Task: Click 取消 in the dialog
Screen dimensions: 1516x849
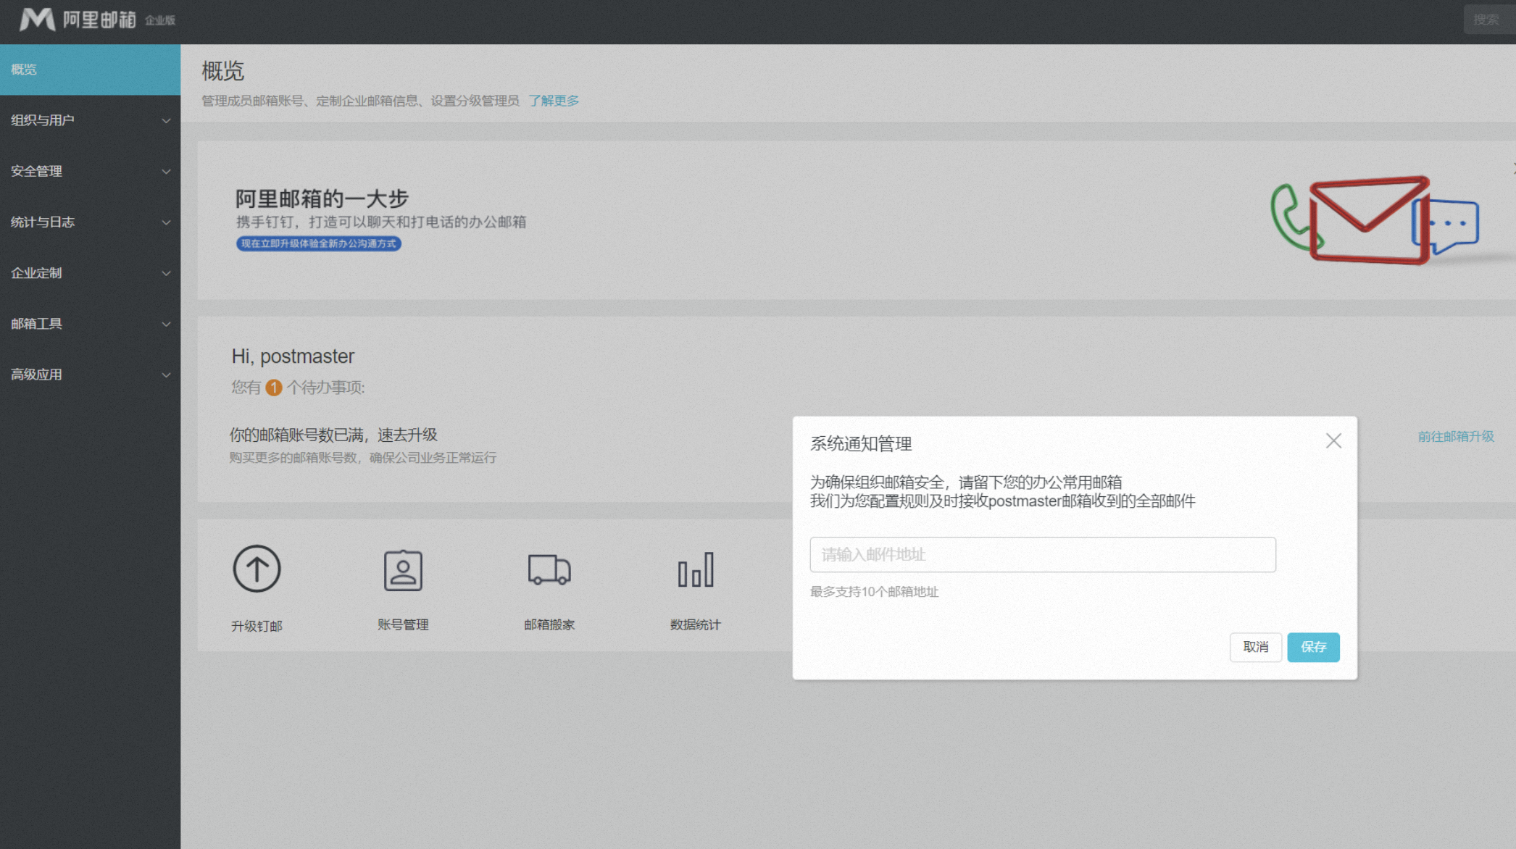Action: click(x=1256, y=647)
